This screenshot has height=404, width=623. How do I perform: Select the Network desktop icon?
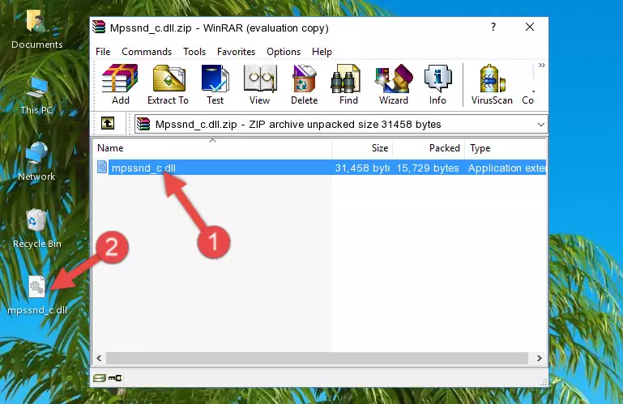click(36, 162)
